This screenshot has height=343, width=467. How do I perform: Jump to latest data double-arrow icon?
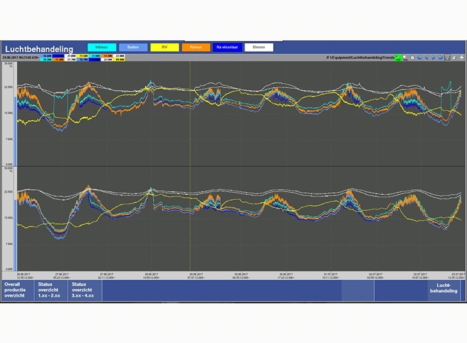click(x=440, y=57)
